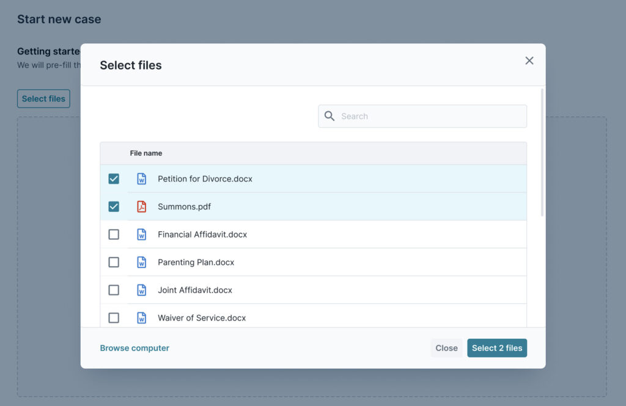
Task: Select the Waiver of Service.docx checkbox
Action: point(114,317)
